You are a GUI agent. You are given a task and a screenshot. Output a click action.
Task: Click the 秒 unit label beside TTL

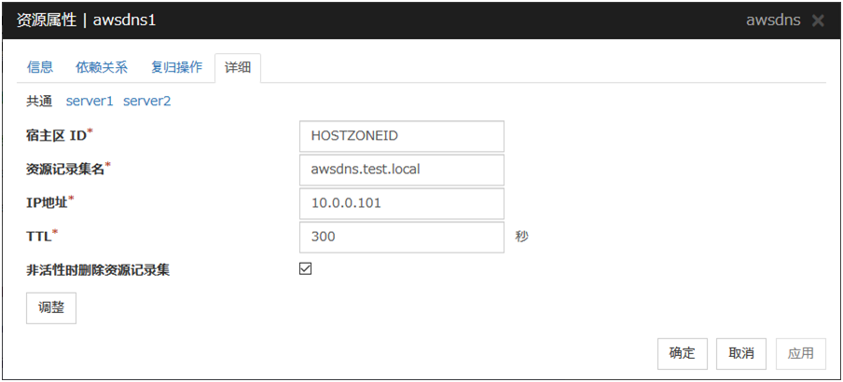[521, 237]
